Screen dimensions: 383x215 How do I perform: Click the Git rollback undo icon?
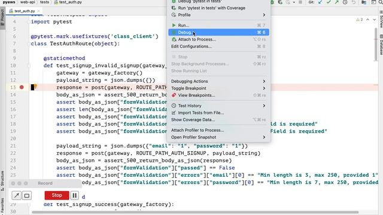tap(354, 2)
